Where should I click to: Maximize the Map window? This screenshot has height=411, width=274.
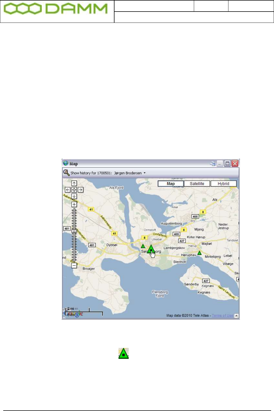[227, 164]
